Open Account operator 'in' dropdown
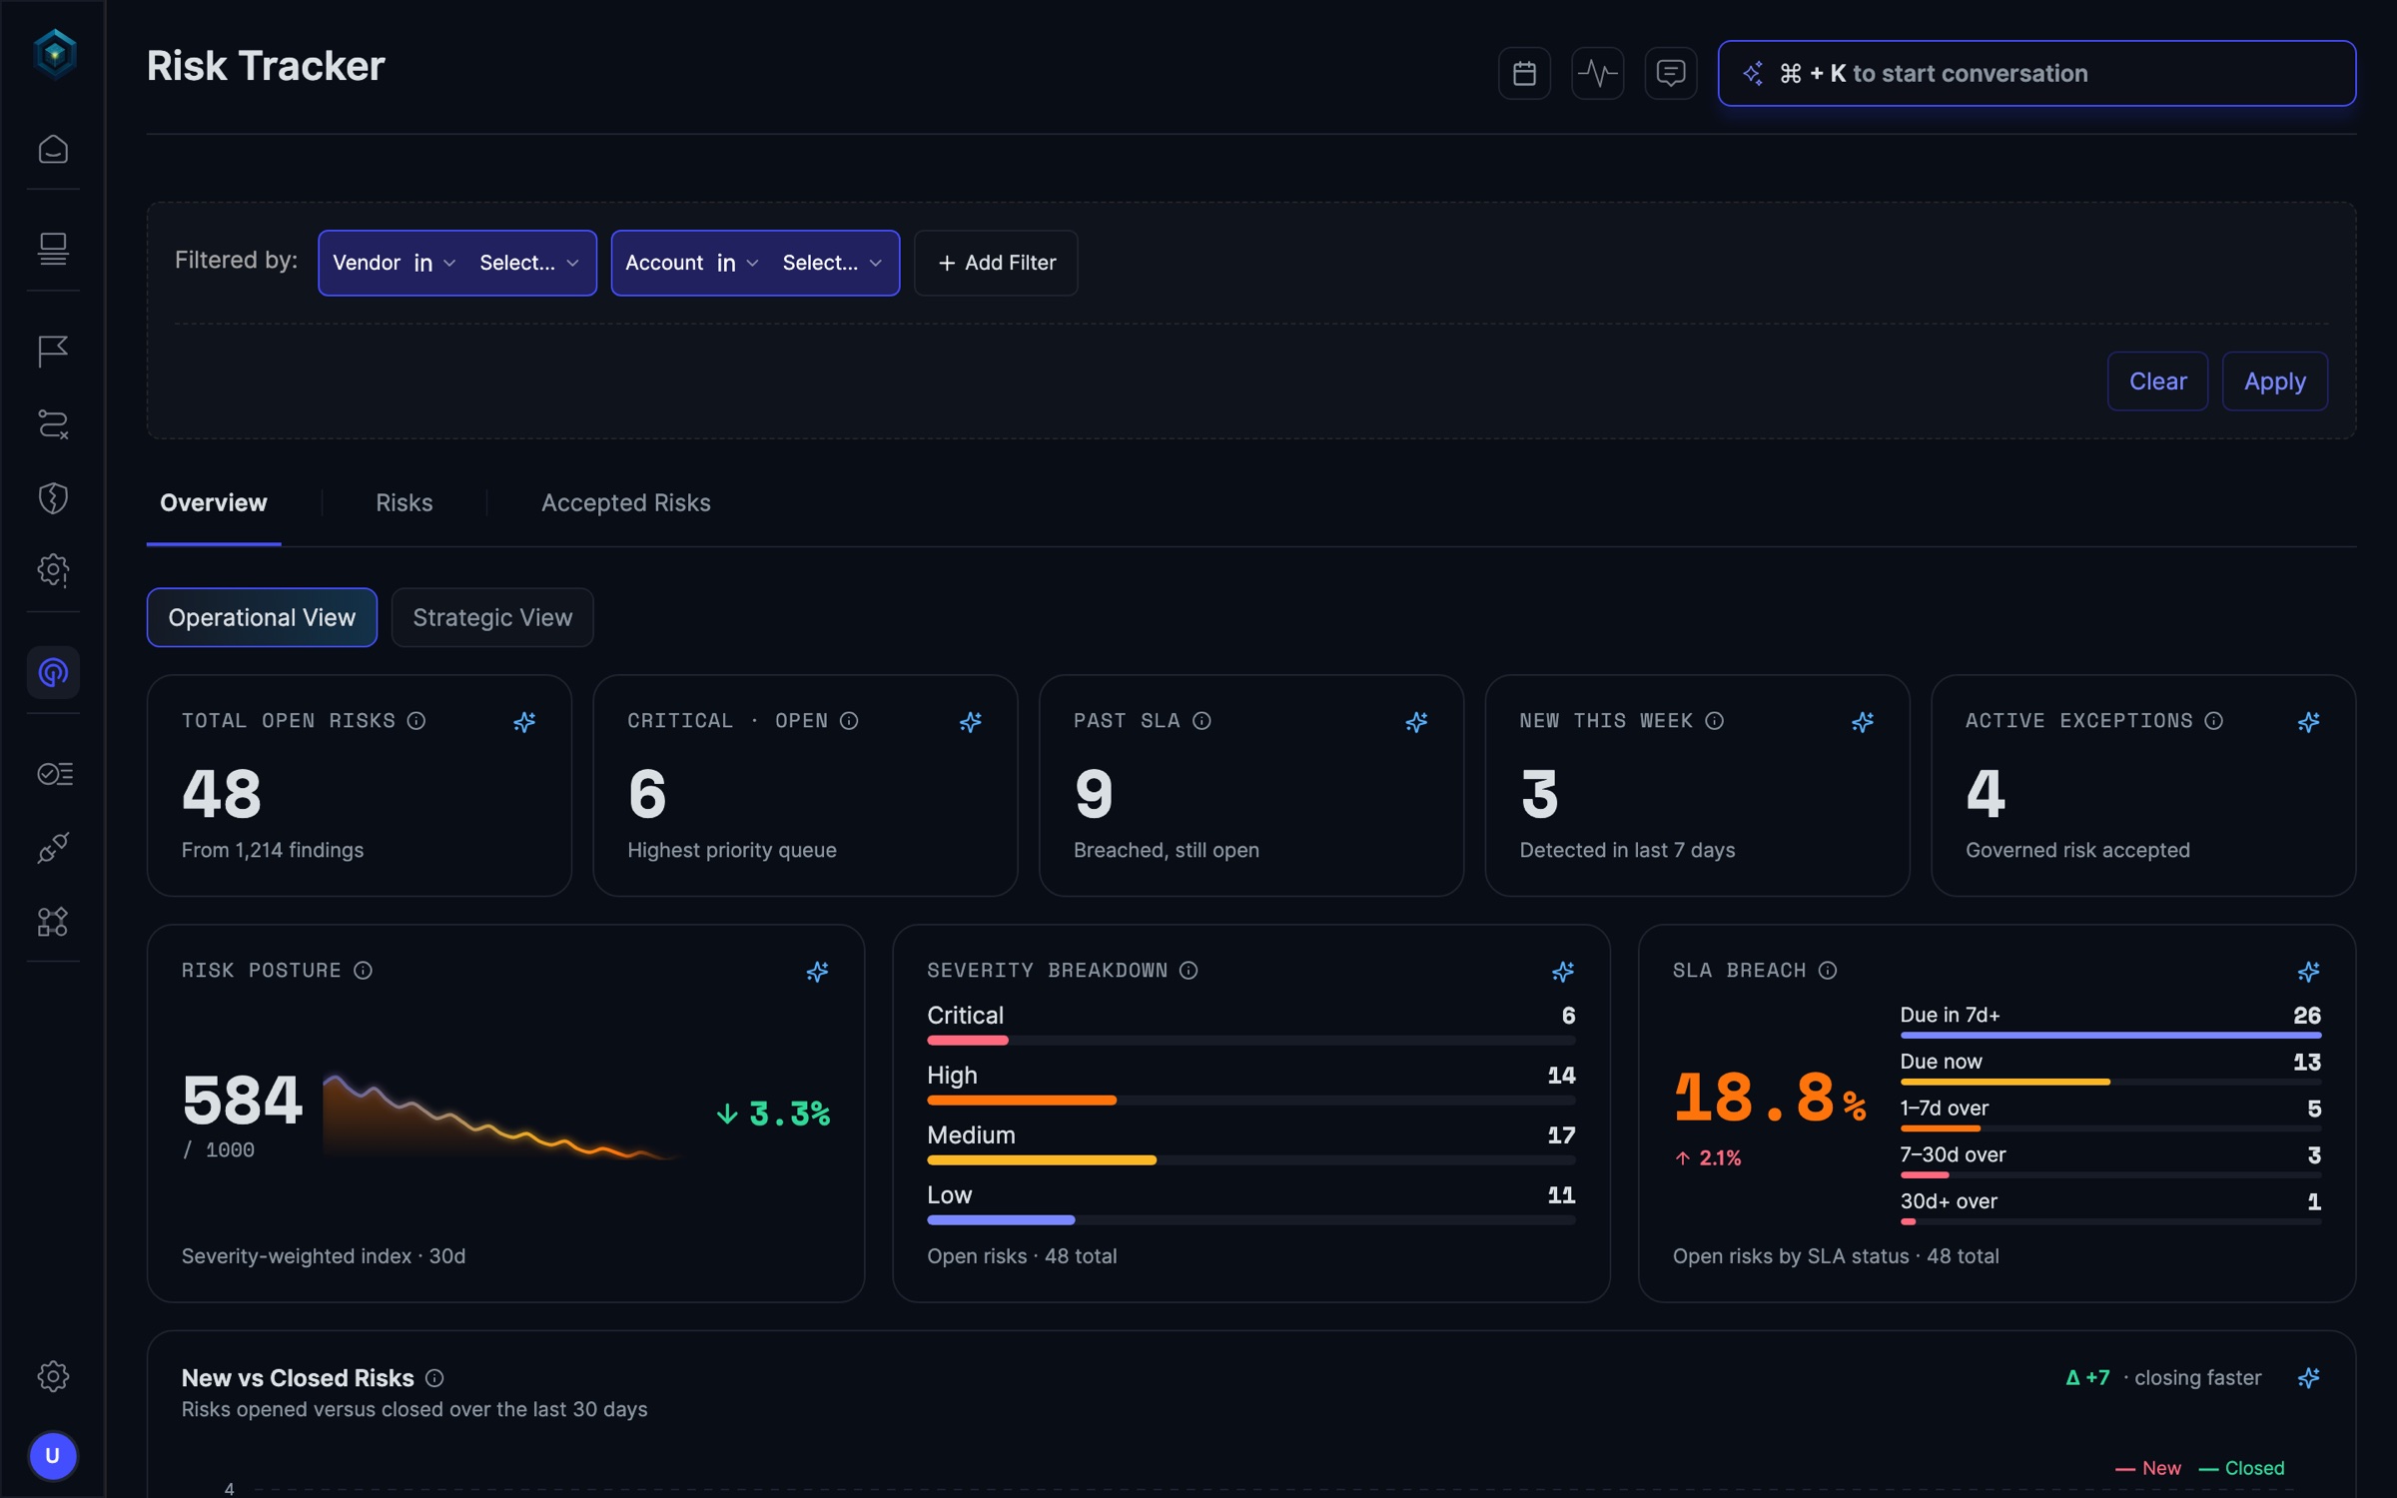The height and width of the screenshot is (1498, 2397). 738,263
